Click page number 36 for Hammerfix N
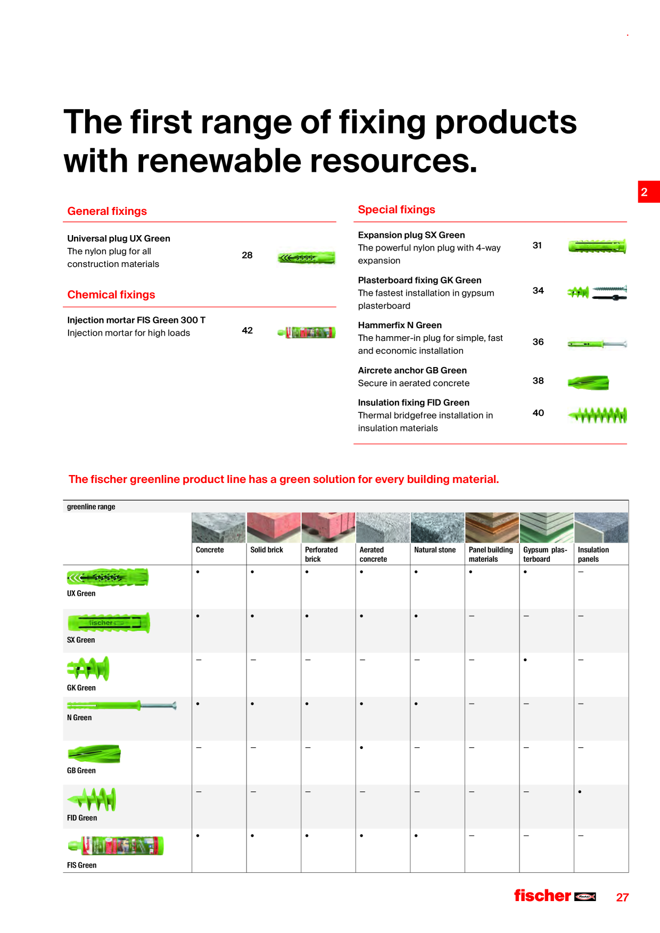This screenshot has height=933, width=660. 538,342
